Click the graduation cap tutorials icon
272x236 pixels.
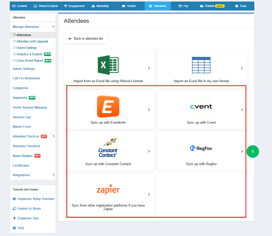click(14, 199)
